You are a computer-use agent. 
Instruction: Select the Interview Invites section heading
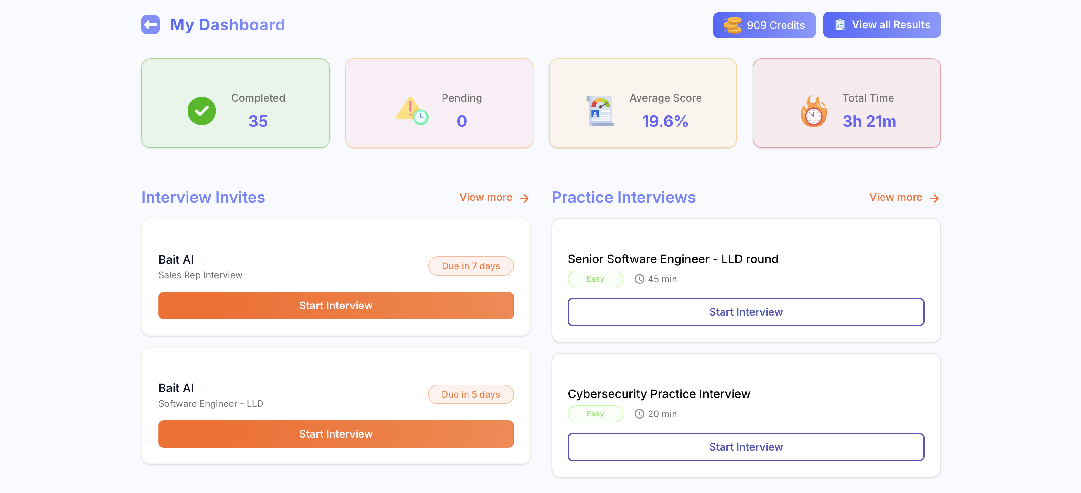pos(203,197)
